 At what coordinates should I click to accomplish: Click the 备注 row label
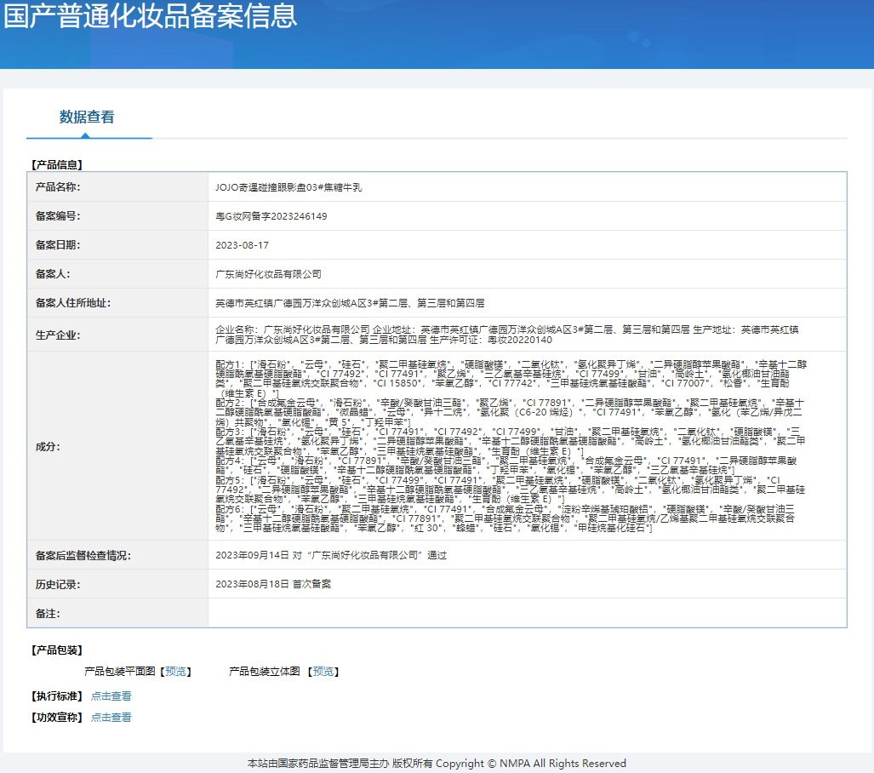point(48,614)
